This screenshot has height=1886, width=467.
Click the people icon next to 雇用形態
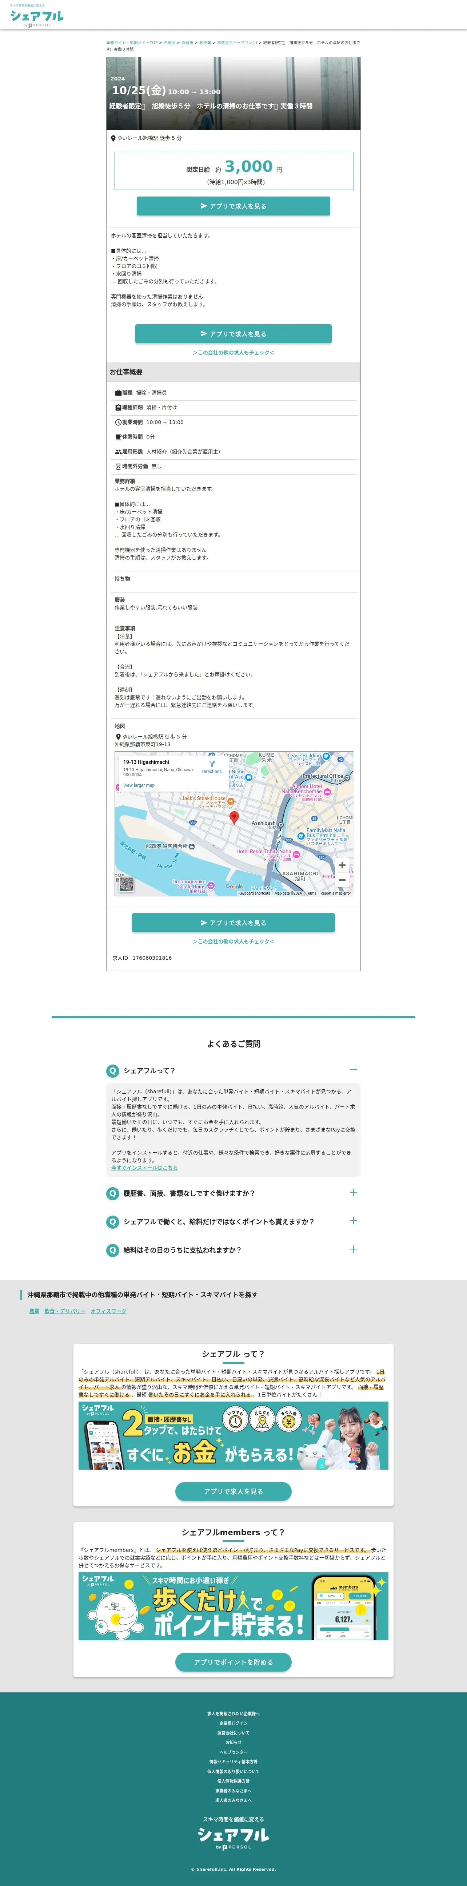click(118, 452)
